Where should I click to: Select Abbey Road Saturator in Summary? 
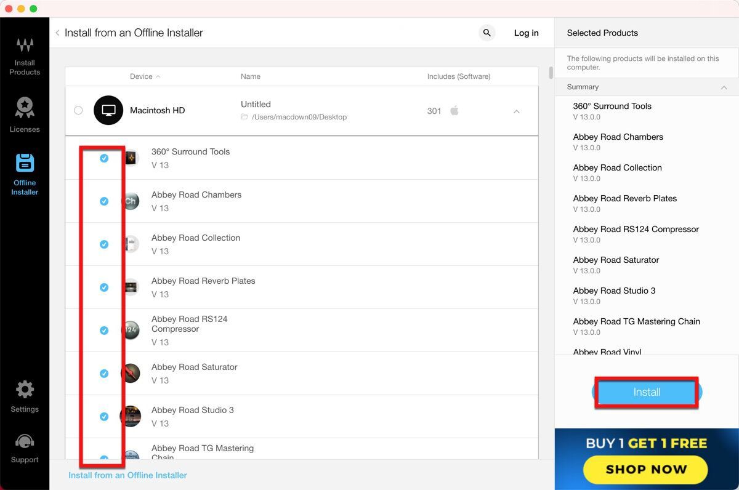616,260
